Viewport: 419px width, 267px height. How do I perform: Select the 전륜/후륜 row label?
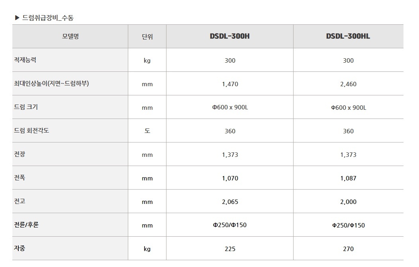(26, 224)
